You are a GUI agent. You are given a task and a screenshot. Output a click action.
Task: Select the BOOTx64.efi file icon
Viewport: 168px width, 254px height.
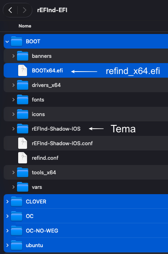[x=23, y=70]
